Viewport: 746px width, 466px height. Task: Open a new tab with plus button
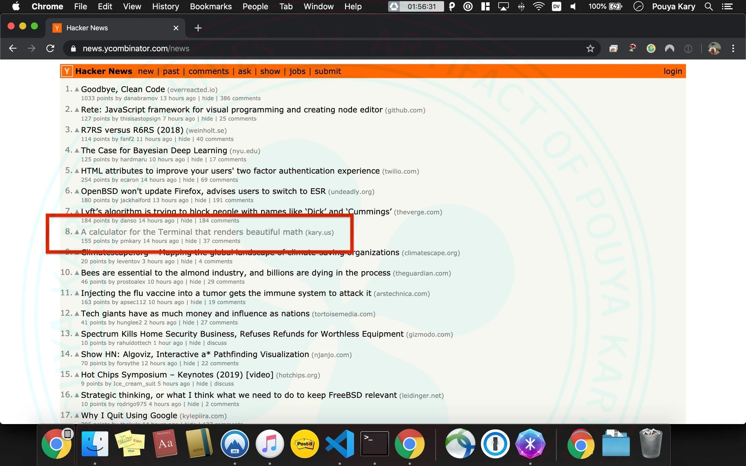tap(198, 28)
